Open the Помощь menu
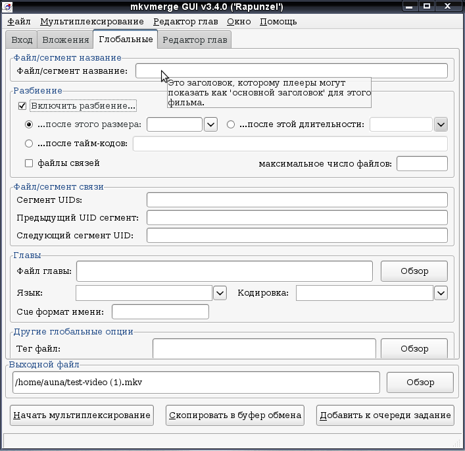The image size is (465, 451). [x=278, y=22]
